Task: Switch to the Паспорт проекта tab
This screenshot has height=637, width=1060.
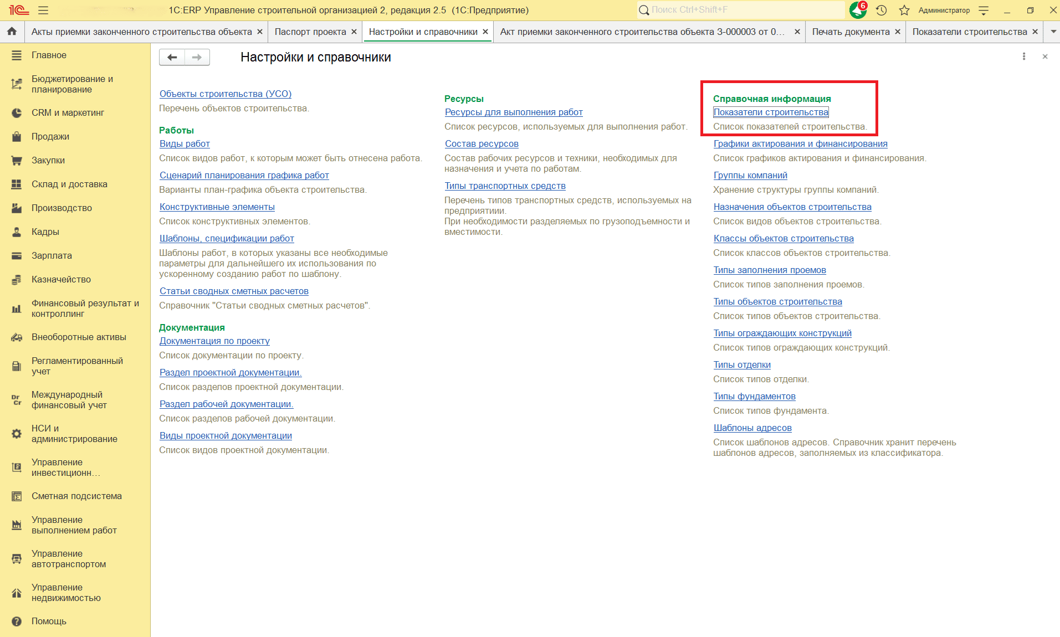Action: [x=310, y=32]
